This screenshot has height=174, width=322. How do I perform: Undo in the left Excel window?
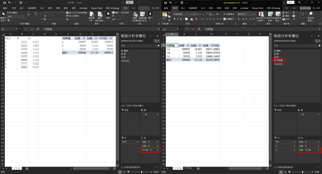9,3
